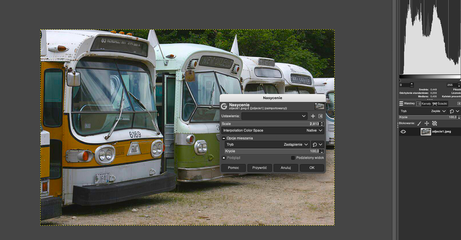Open the Nasycenie dialog preview thumbnail
The width and height of the screenshot is (461, 240).
click(x=319, y=106)
